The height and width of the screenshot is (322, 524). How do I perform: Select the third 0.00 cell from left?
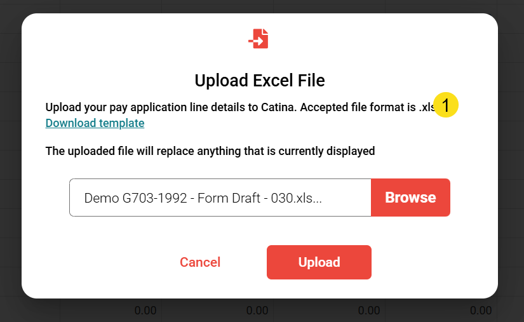coord(369,311)
